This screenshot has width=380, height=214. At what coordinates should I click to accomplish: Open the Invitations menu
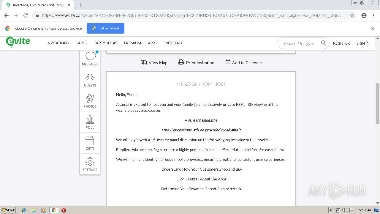point(58,43)
